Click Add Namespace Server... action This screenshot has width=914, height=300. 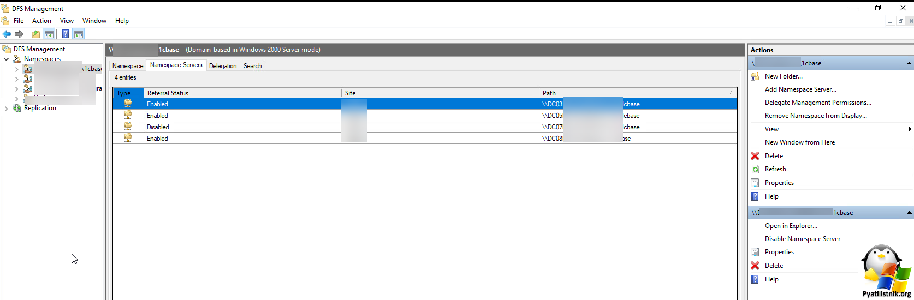(x=800, y=89)
